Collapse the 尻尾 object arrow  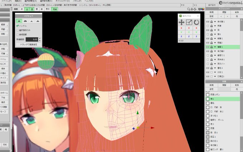click(215, 26)
